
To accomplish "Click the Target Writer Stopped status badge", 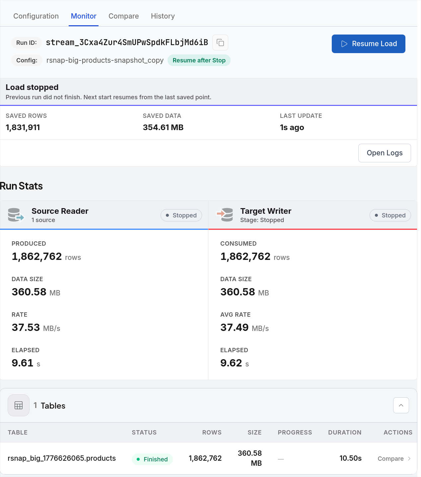I will click(x=390, y=215).
